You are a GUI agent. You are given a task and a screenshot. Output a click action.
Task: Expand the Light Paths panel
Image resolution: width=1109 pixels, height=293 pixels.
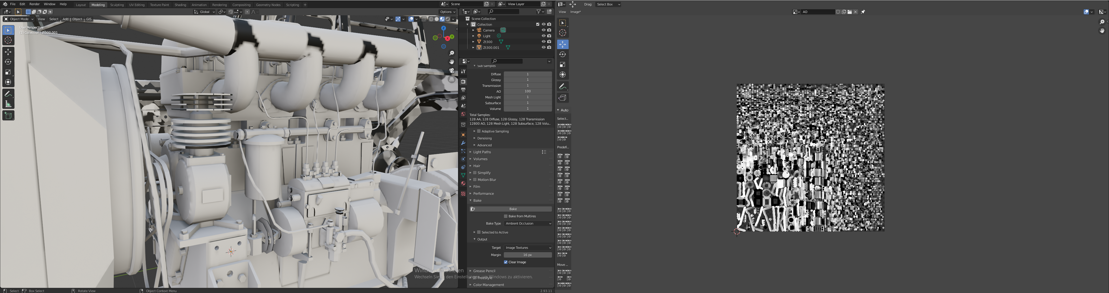pos(482,152)
